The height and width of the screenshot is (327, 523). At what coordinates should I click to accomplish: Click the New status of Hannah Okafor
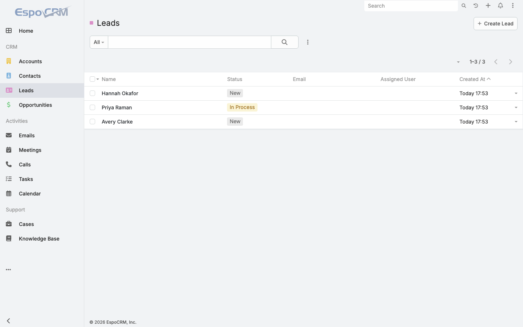coord(235,93)
